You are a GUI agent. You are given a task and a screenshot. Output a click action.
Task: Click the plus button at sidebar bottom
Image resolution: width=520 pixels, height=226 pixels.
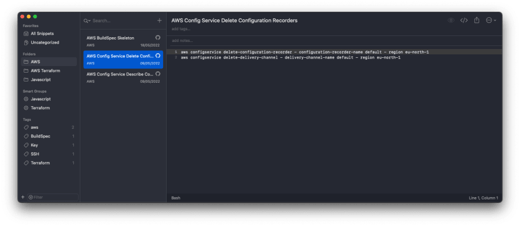23,197
